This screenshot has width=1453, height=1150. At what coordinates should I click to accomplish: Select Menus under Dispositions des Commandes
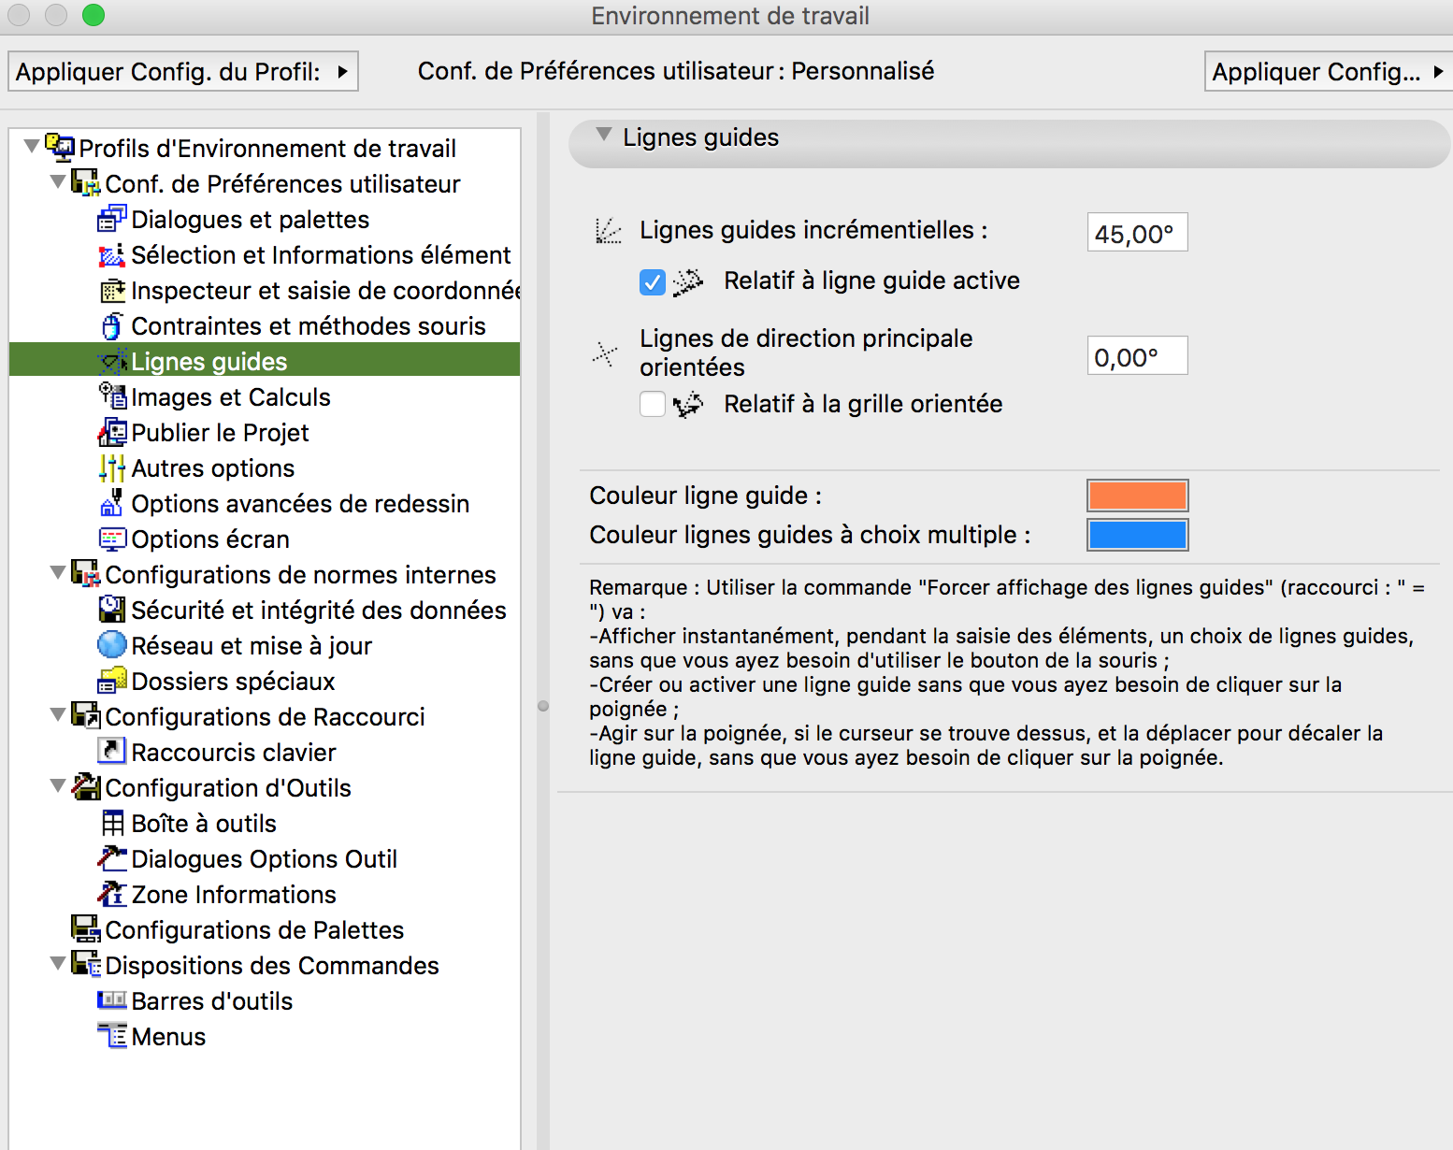point(168,1037)
